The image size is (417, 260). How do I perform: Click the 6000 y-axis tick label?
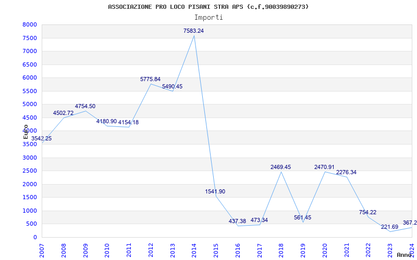coord(30,77)
